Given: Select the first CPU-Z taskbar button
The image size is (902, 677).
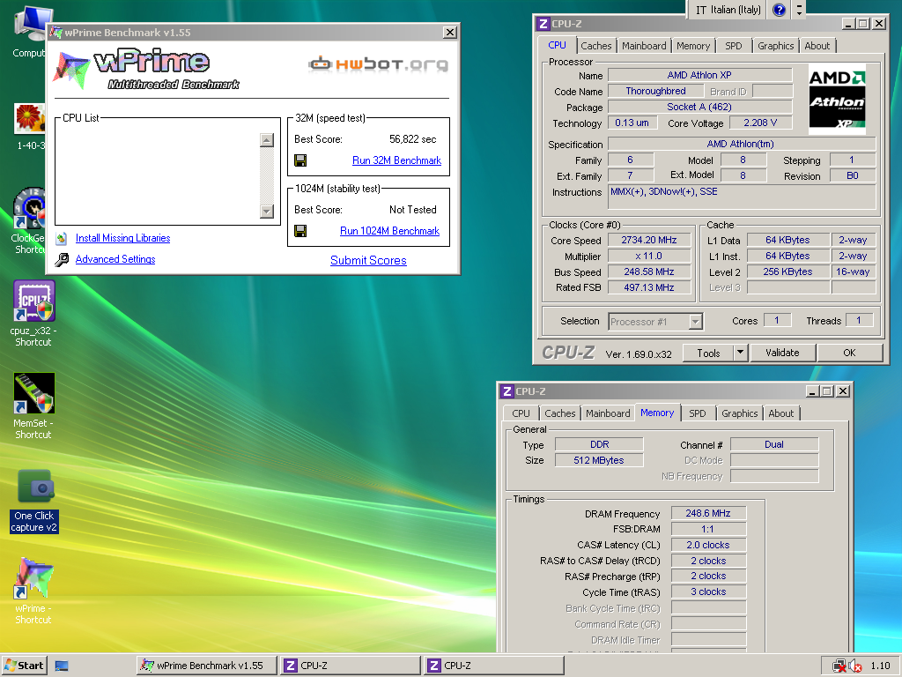Looking at the screenshot, I should (350, 666).
